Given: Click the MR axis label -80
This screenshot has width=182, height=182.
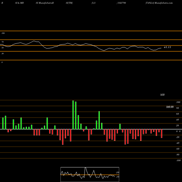Looking at the screenshot, I should coord(178,155).
